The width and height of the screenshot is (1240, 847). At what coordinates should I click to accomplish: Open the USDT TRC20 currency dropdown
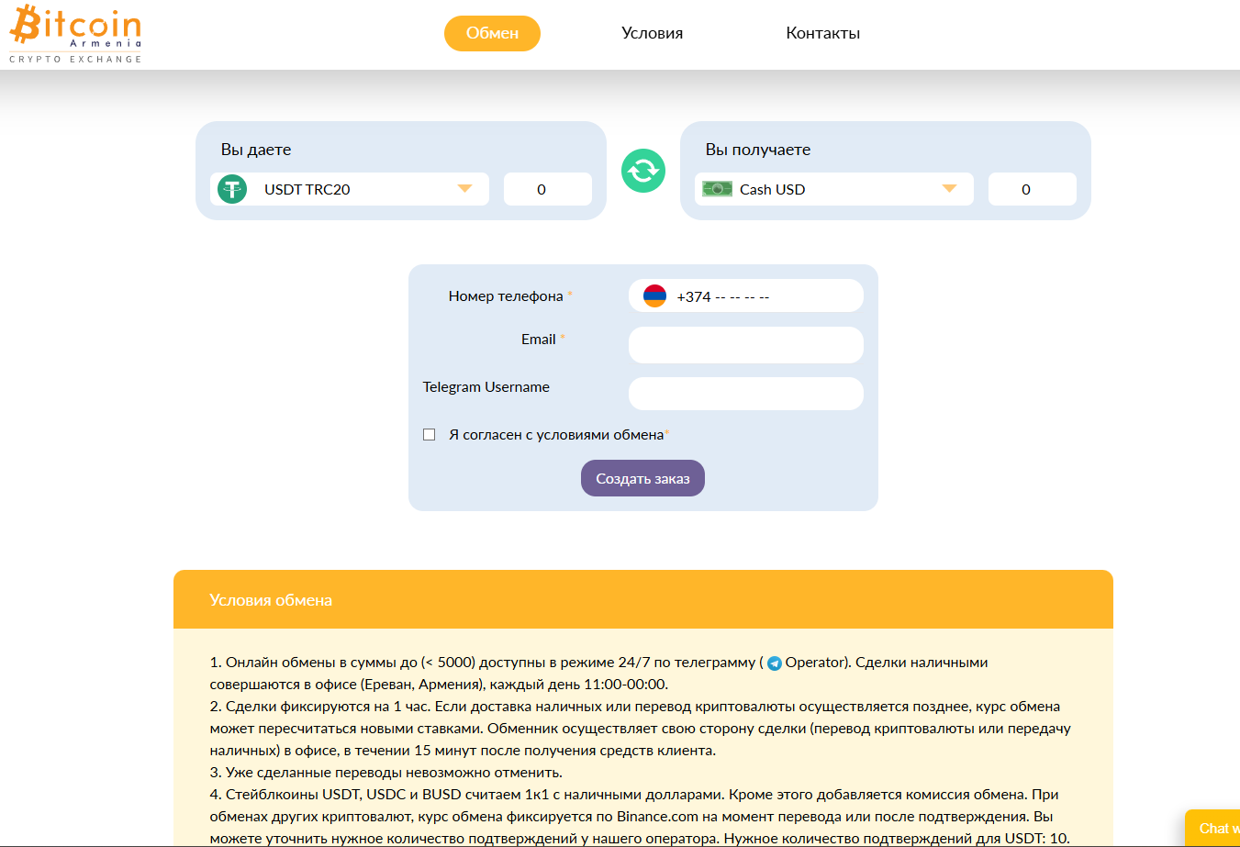coord(466,188)
